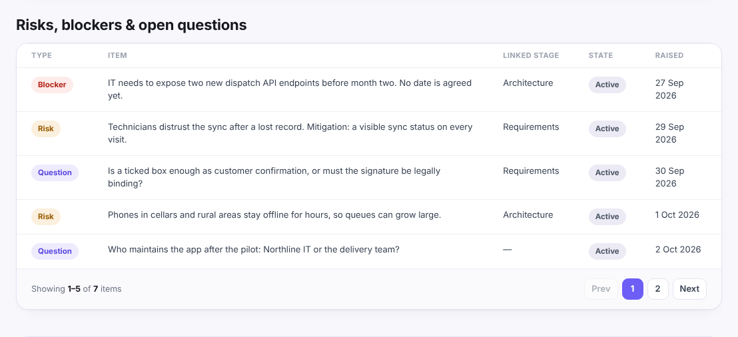The image size is (738, 337).
Task: Click the 27 Sep 2026 raised date
Action: (669, 89)
